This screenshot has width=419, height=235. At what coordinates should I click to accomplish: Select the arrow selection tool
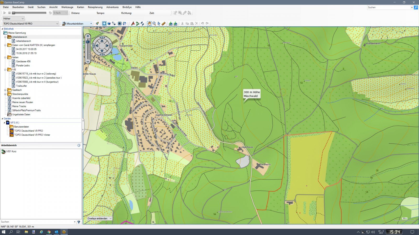click(x=159, y=23)
